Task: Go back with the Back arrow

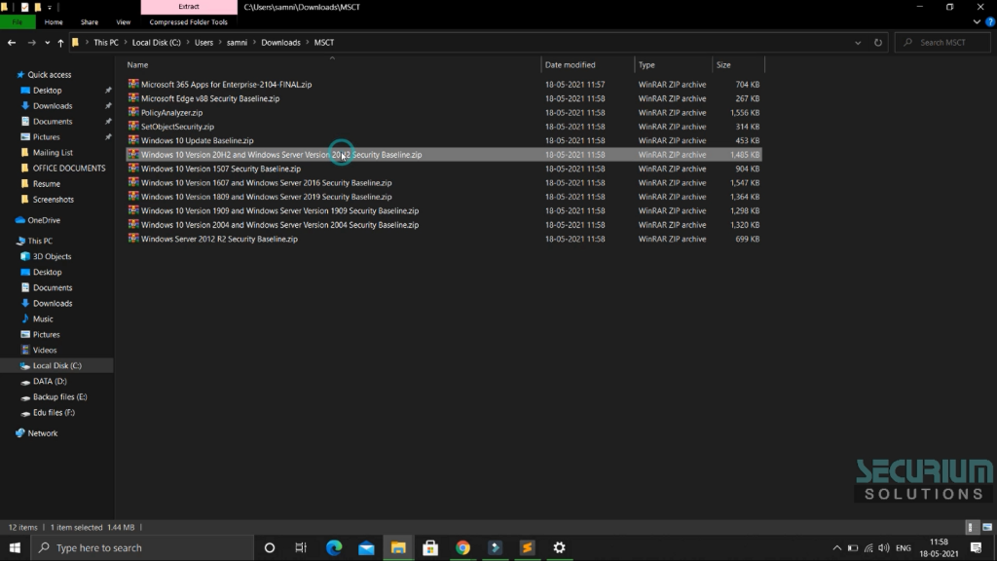Action: pos(12,43)
